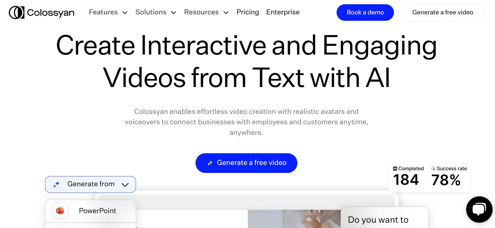Click the 184 completed count
The height and width of the screenshot is (228, 495).
click(x=406, y=180)
